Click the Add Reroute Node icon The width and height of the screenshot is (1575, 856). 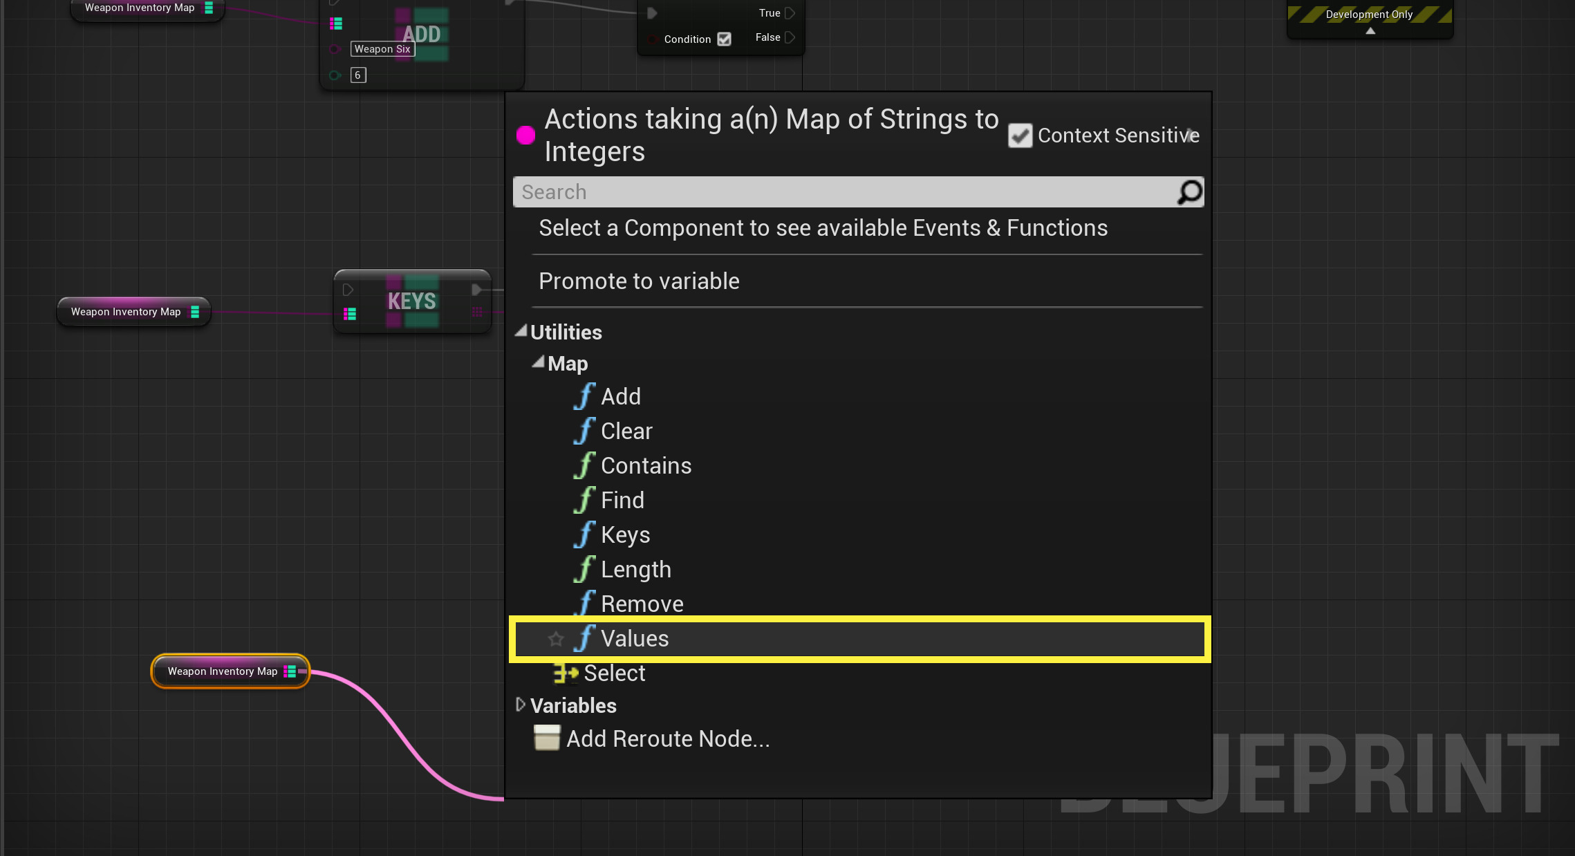(x=547, y=738)
